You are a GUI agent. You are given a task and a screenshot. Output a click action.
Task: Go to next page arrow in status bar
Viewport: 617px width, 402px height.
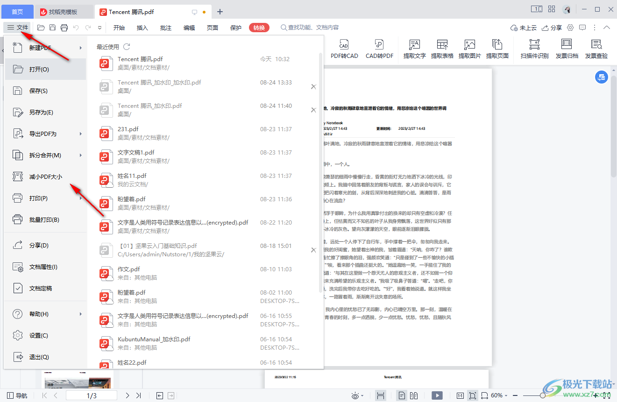128,395
